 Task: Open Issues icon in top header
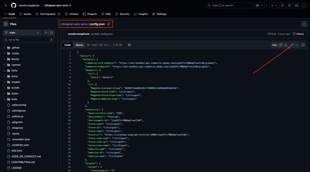click(x=282, y=5)
